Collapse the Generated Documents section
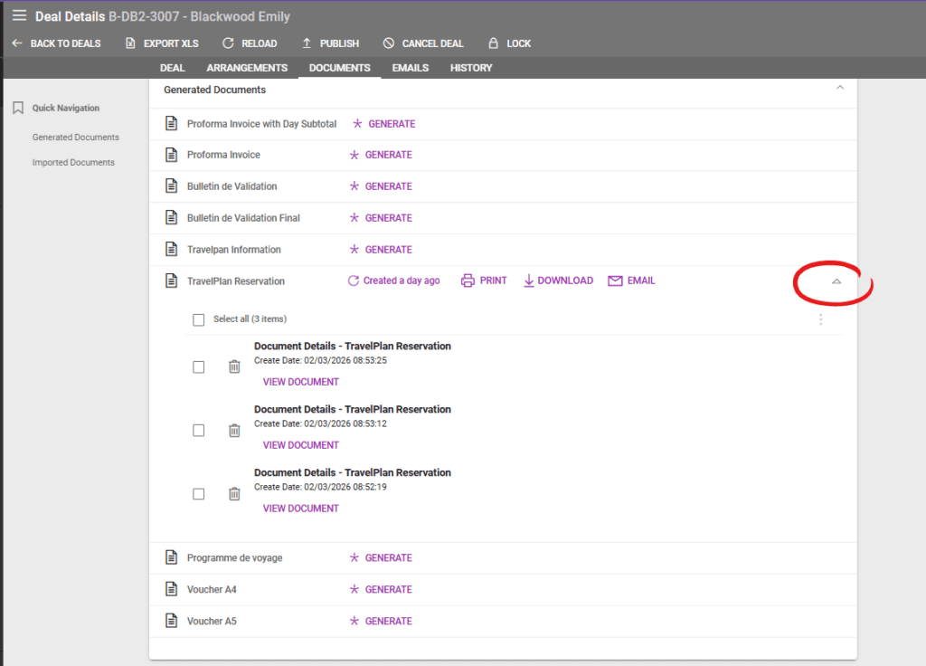Screen dimensions: 926x666 point(840,88)
